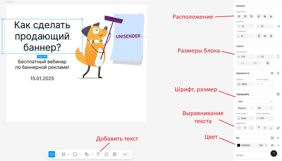
Task: Open Move tool options chevron
Action: pos(57,154)
